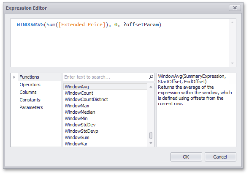Select the Columns category
The width and height of the screenshot is (249, 175).
click(x=28, y=92)
